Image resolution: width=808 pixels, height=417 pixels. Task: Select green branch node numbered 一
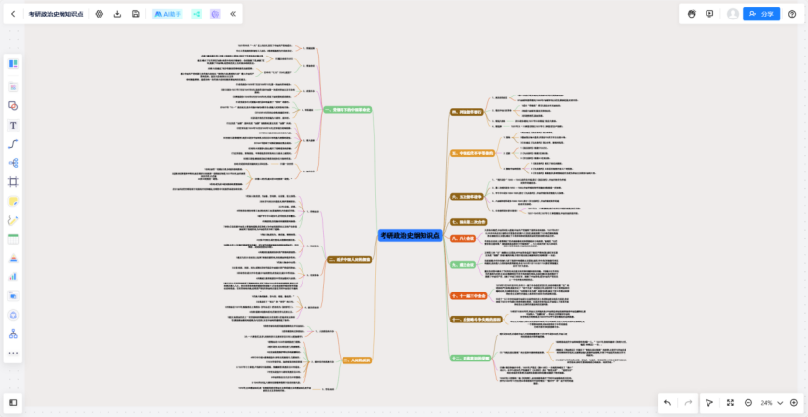[x=347, y=109]
